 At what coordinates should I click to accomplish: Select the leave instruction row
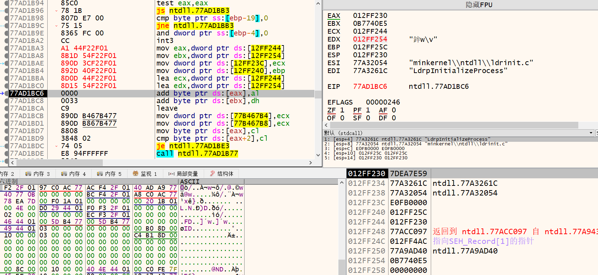point(167,108)
